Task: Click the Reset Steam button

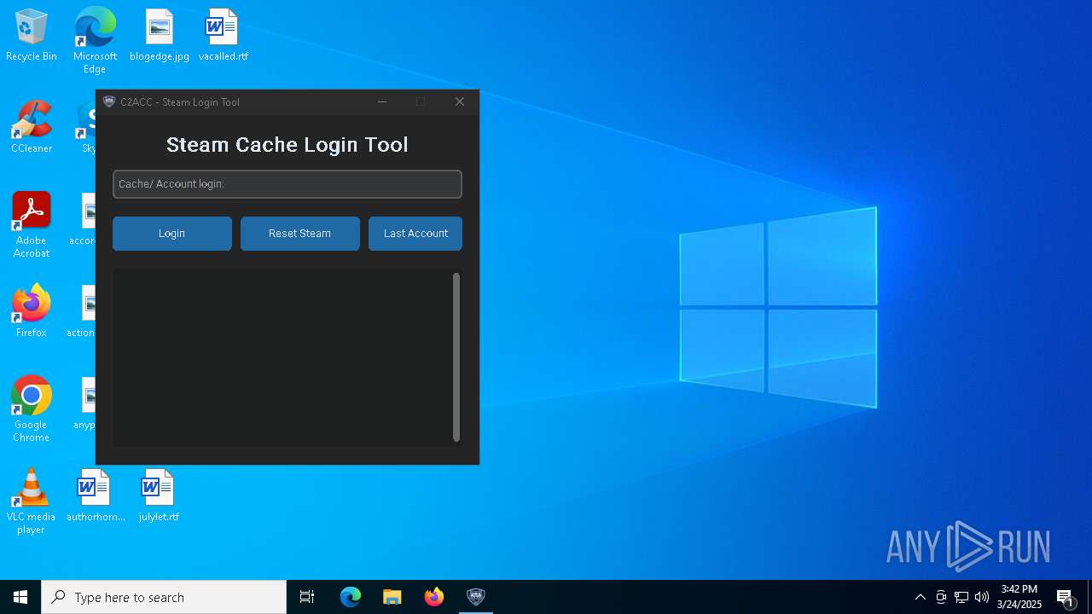Action: [x=299, y=234]
